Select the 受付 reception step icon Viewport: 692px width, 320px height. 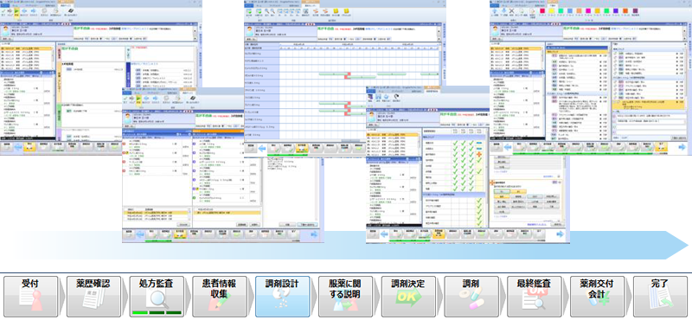tap(31, 297)
